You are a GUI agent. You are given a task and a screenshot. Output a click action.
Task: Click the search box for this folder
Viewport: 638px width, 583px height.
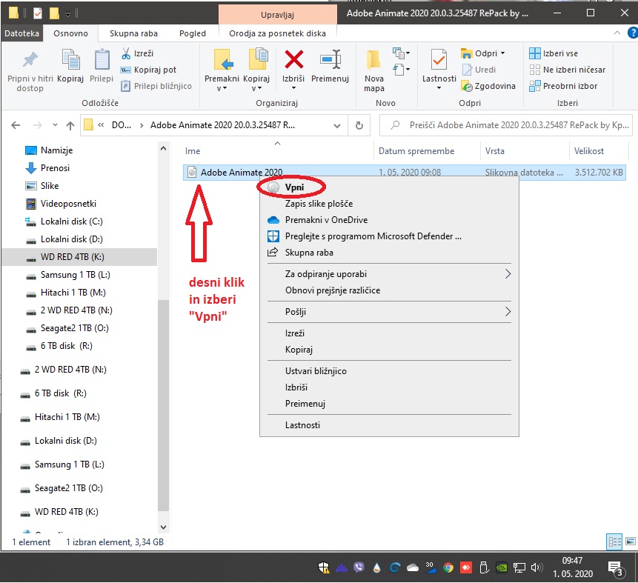pos(505,125)
